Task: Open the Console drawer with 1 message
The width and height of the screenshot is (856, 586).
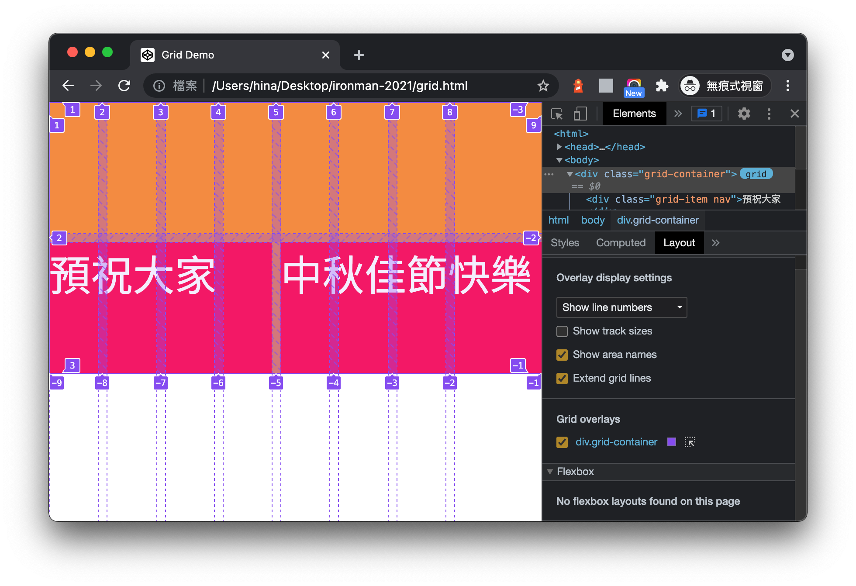Action: [706, 114]
